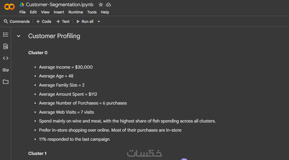
Task: Open the Commands search palette
Action: pyautogui.click(x=17, y=21)
